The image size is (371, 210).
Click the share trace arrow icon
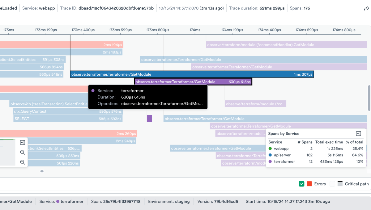[x=366, y=8]
